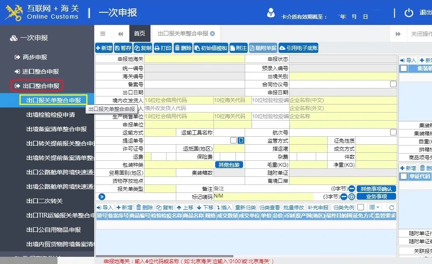Switch to the 首页 tab
Viewport: 432px width, 264px height.
139,34
